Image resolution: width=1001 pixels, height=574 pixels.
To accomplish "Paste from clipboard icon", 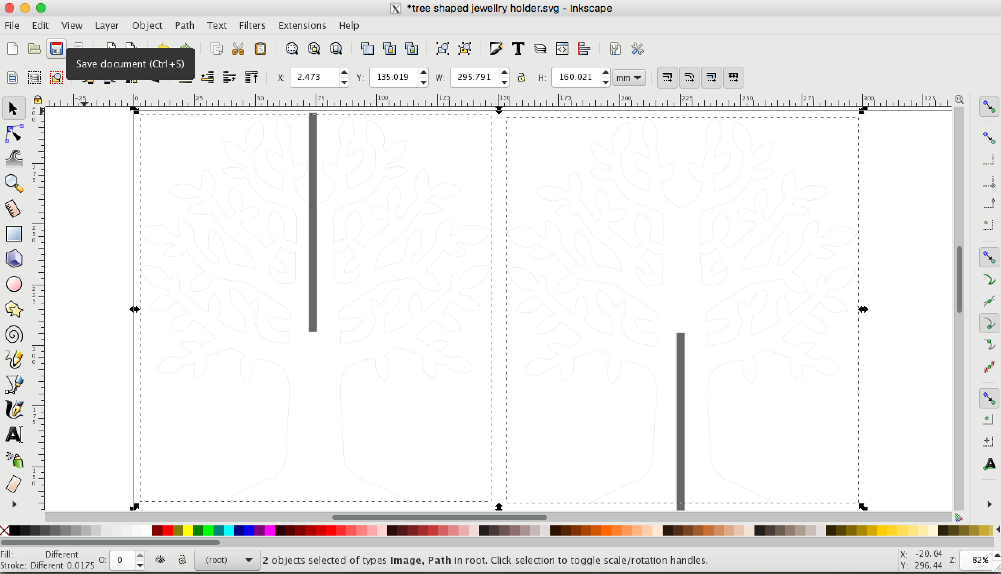I will click(x=261, y=49).
